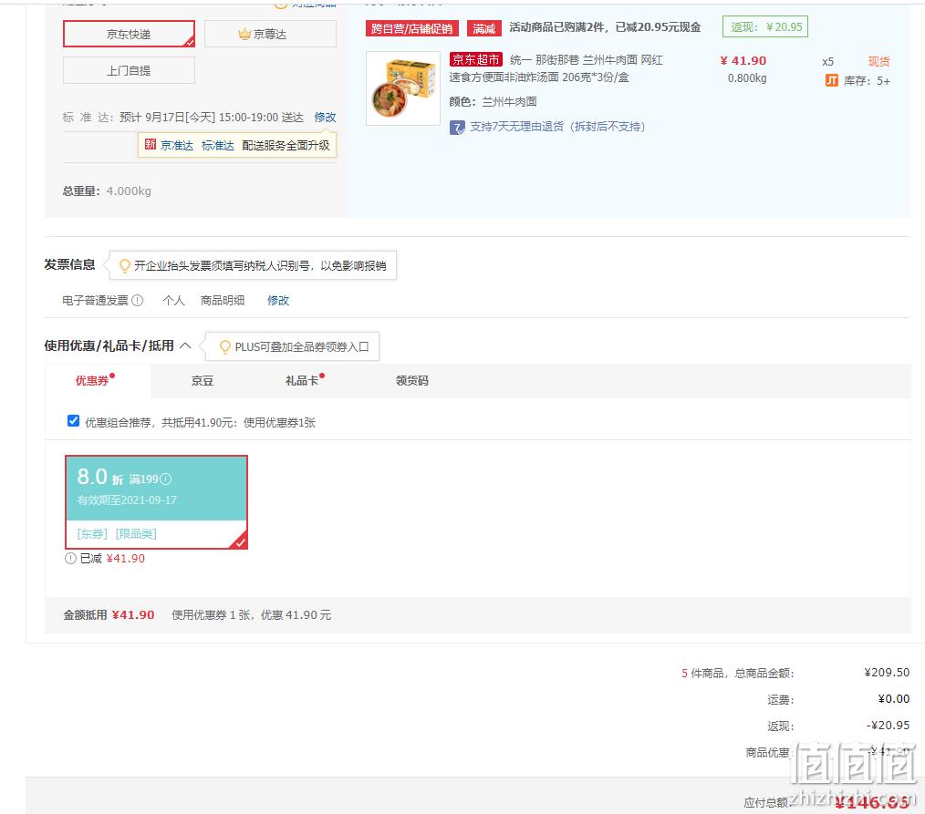Click the 京东超市 badge
Viewport: 925px width, 814px height.
coord(476,59)
